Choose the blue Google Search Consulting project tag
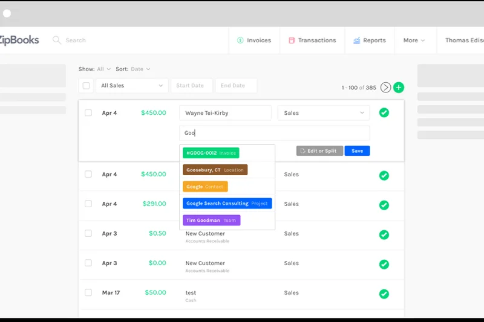The height and width of the screenshot is (322, 484). (x=227, y=204)
